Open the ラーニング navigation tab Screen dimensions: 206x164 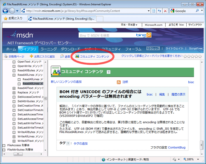click(x=49, y=49)
